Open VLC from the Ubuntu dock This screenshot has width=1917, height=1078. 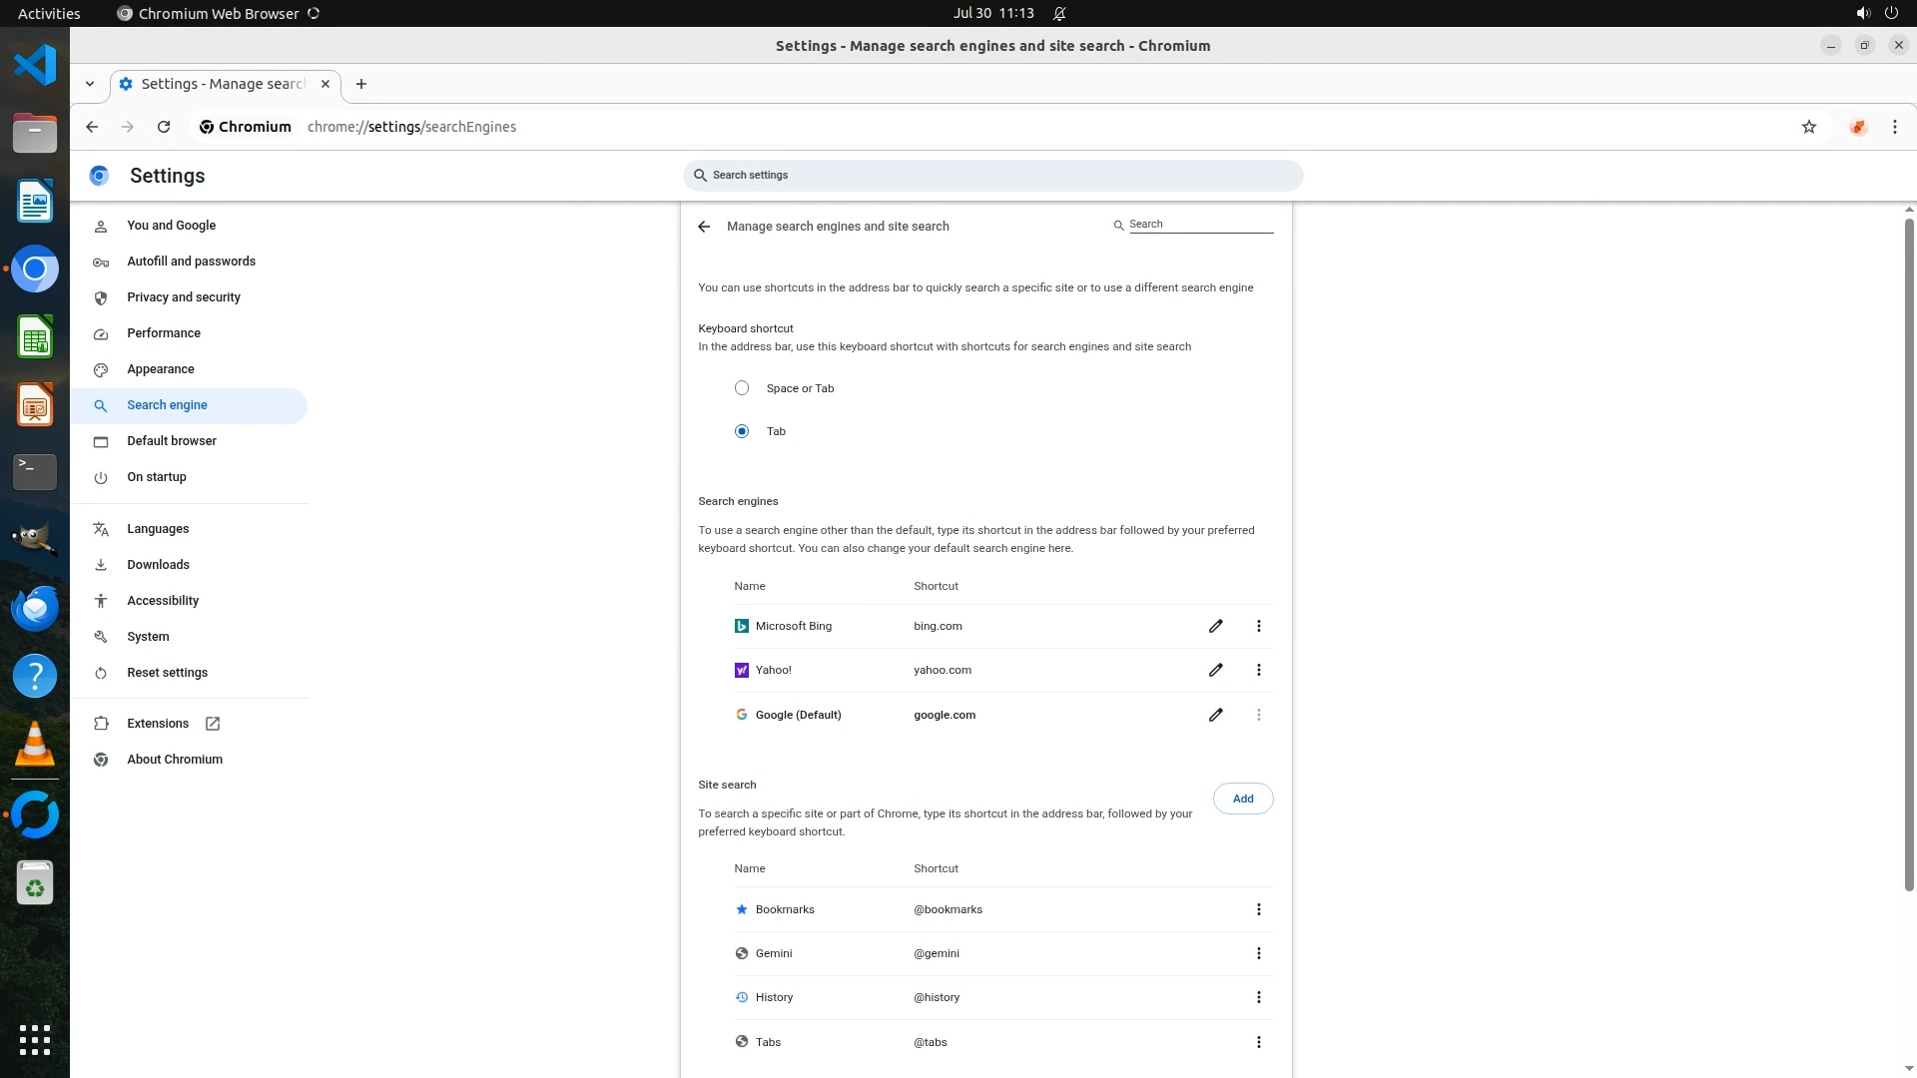pos(35,744)
